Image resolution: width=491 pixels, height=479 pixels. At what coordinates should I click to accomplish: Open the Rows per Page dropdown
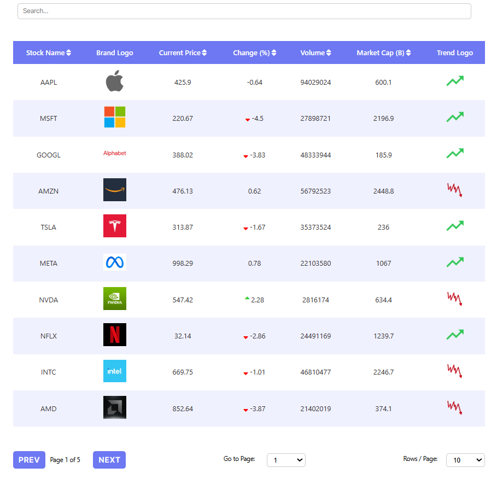(465, 460)
